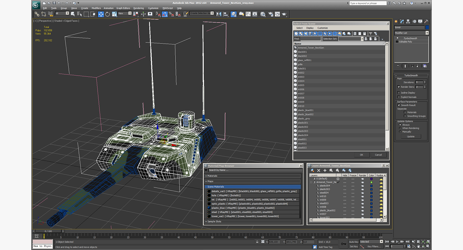Switch to the Hierarchy command panel
The image size is (463, 250).
click(x=409, y=21)
